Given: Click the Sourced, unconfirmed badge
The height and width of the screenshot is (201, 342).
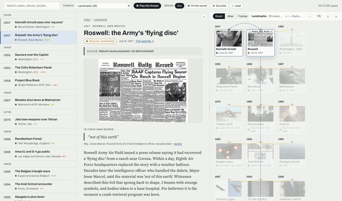Looking at the screenshot, I should point(100,41).
